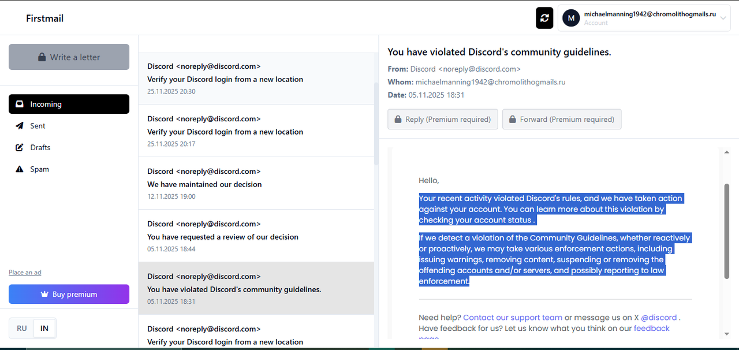This screenshot has width=739, height=350.
Task: Switch language to RU
Action: tap(22, 329)
